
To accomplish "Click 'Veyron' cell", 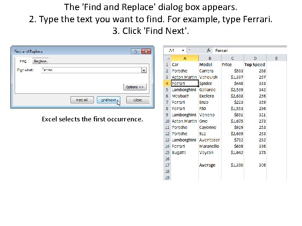I will pyautogui.click(x=210, y=152).
